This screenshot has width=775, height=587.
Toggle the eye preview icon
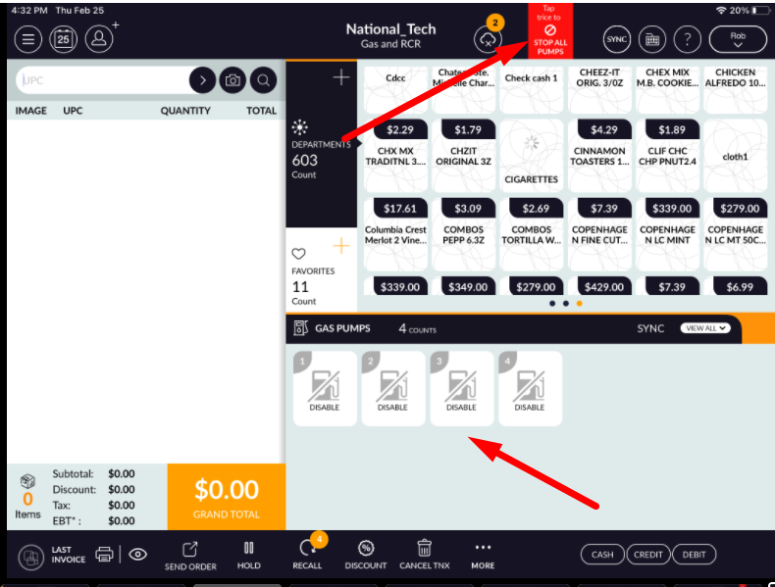(x=138, y=554)
